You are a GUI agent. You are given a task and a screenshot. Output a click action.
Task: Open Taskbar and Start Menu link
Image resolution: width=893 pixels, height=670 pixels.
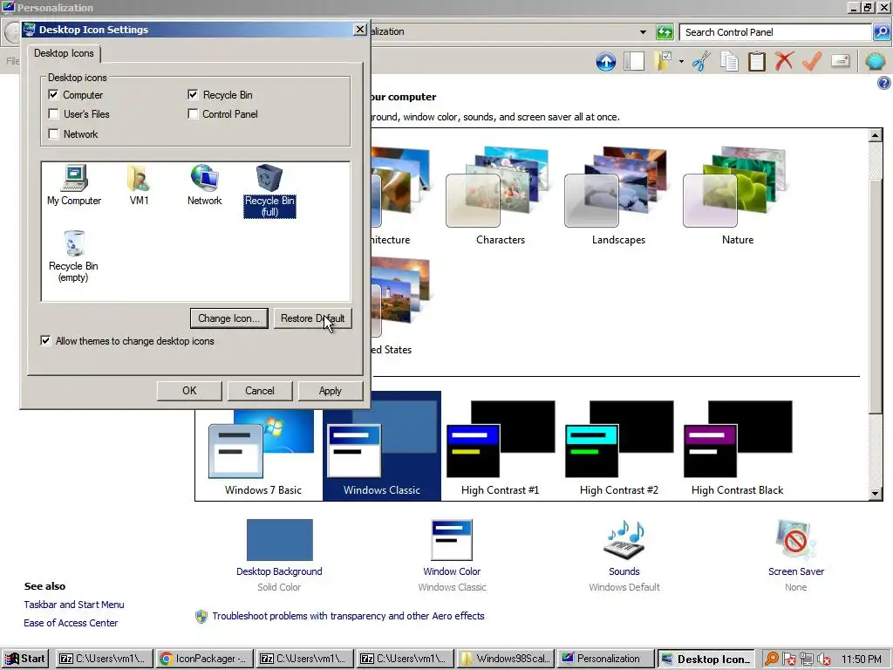pos(74,605)
